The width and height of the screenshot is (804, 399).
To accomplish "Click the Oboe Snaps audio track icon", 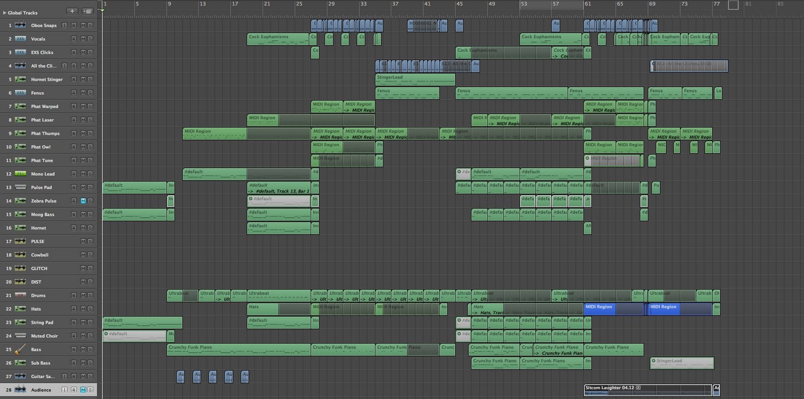I will point(20,25).
